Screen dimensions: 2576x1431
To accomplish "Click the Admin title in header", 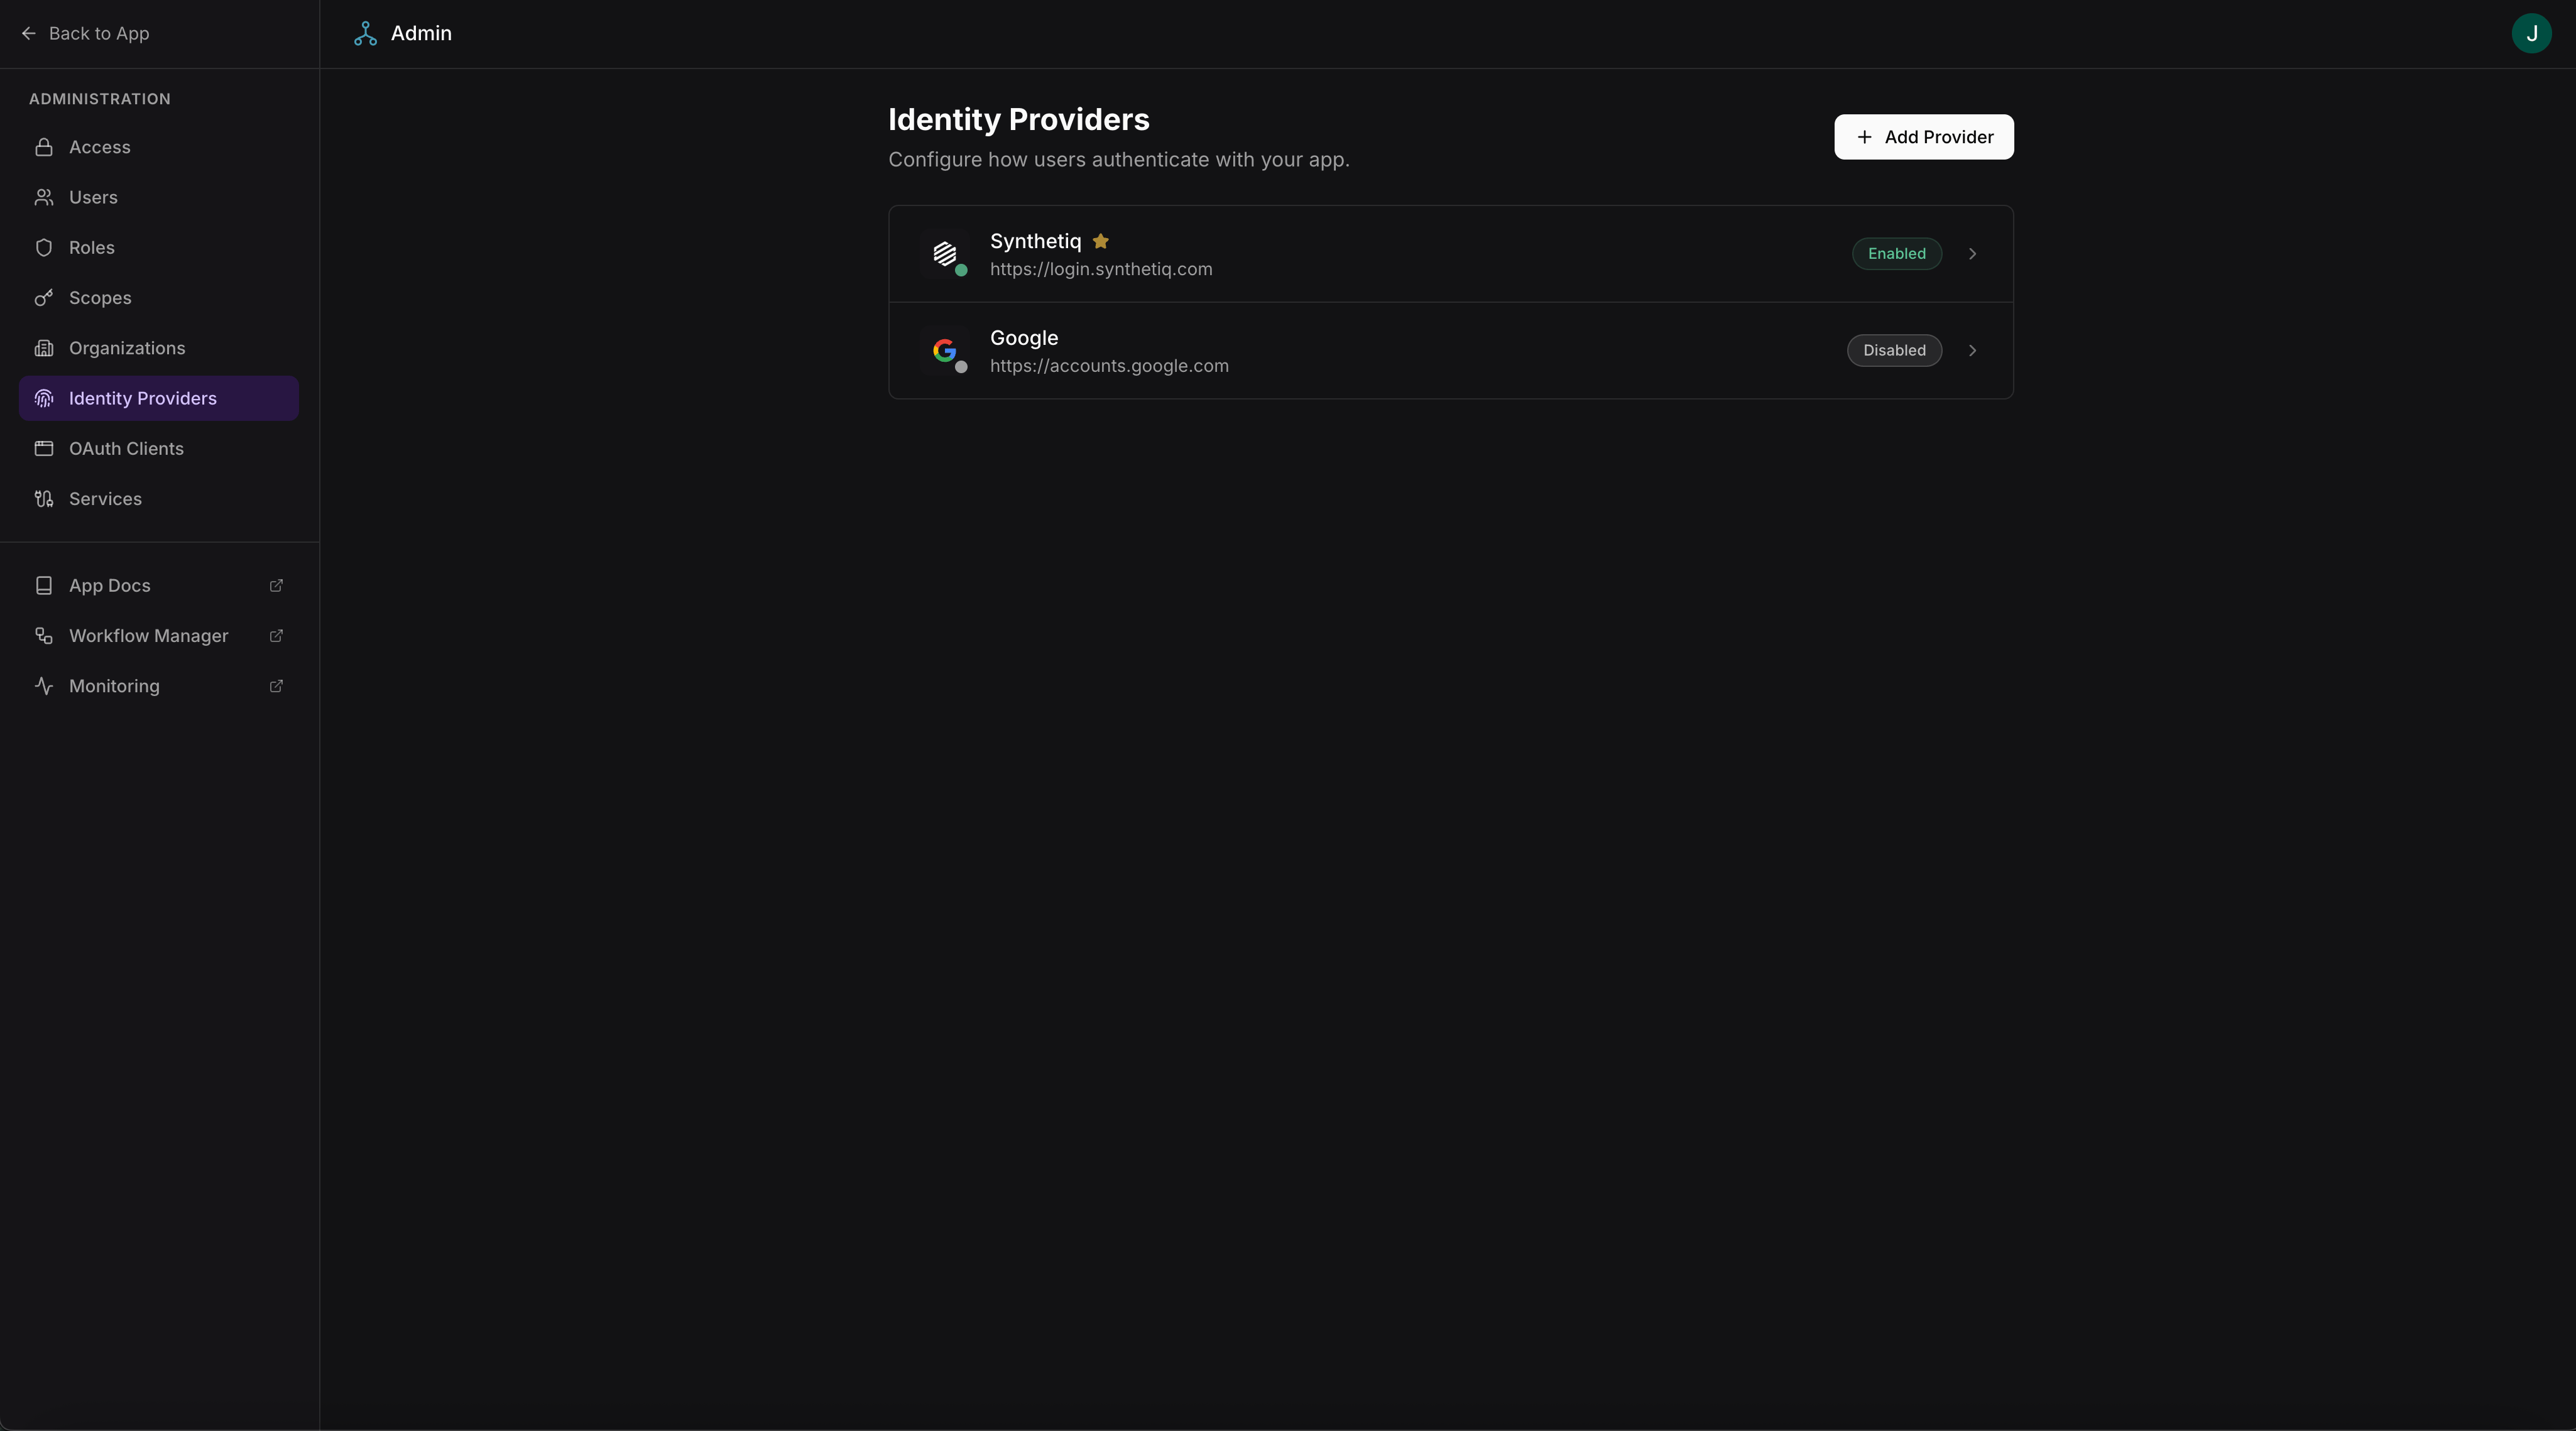I will 421,34.
